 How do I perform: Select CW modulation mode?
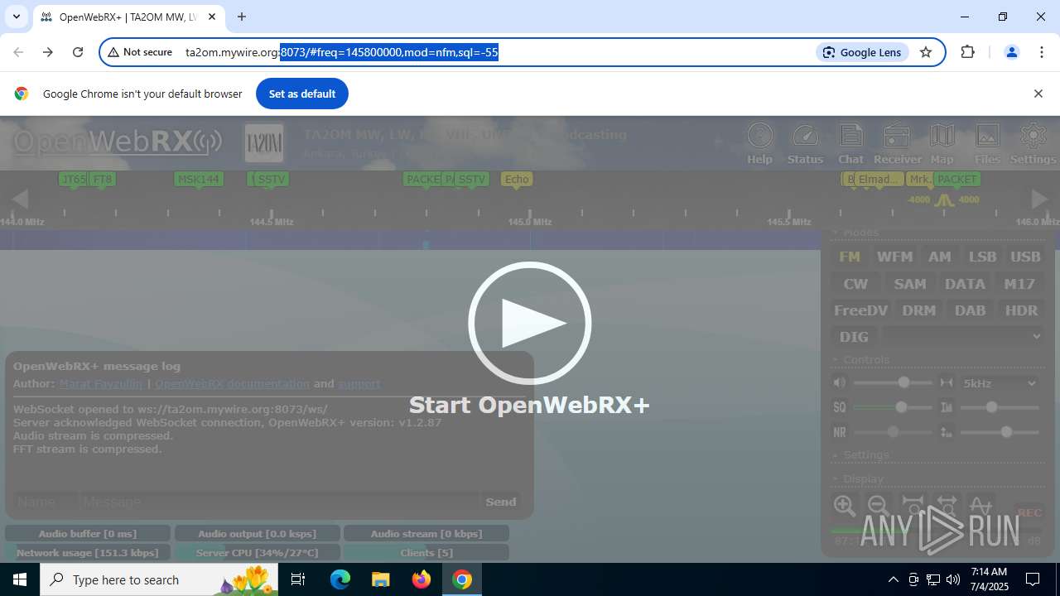855,284
